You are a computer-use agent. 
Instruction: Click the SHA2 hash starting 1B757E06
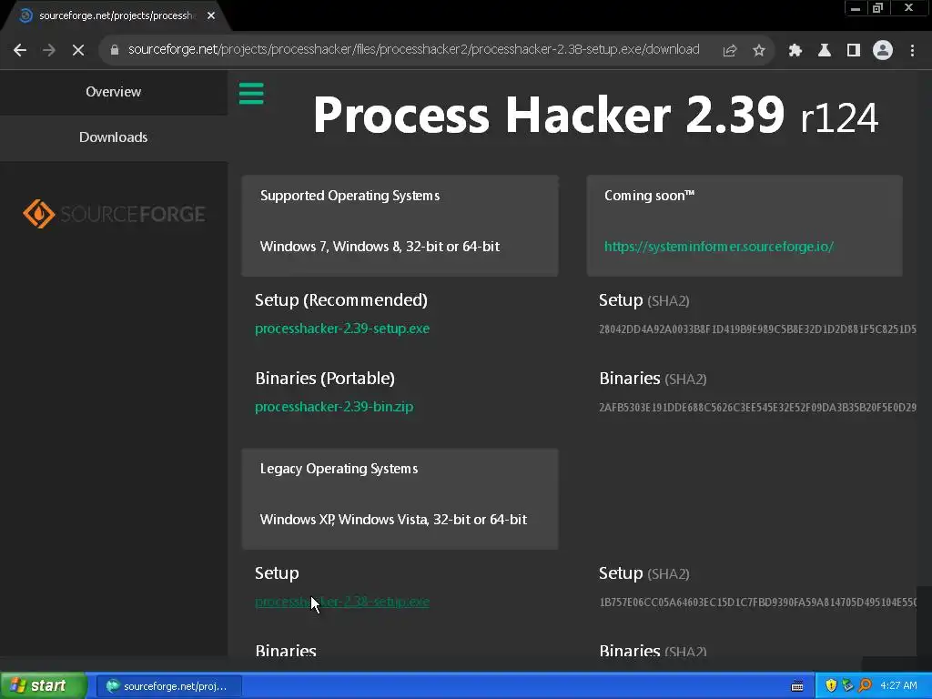(x=757, y=603)
